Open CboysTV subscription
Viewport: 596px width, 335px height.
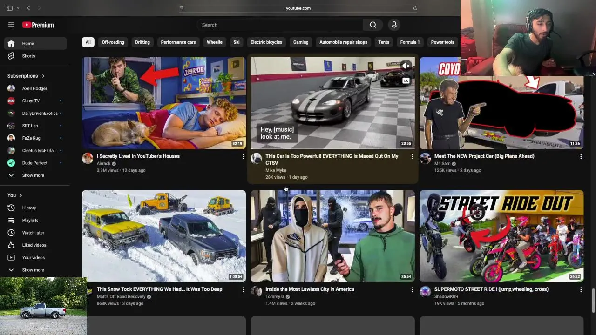(35, 101)
